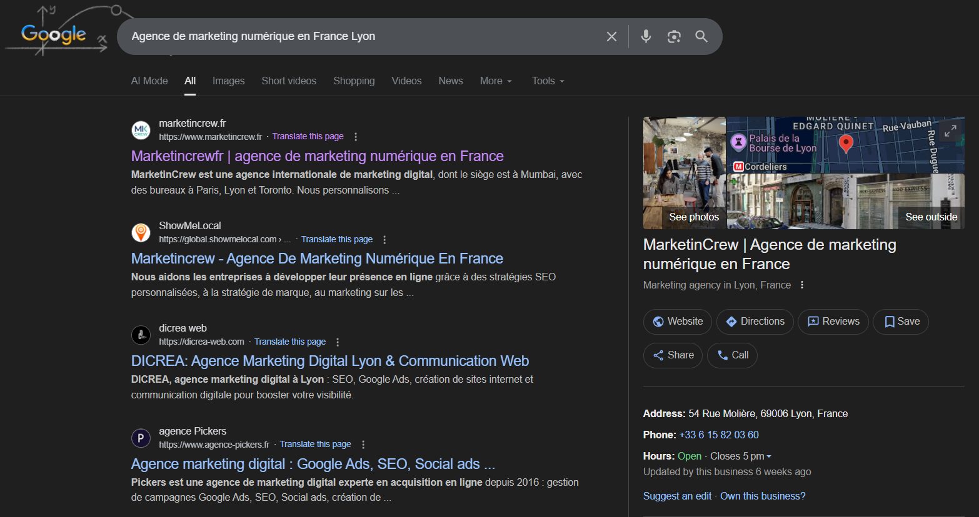Expand the map with the fullscreen icon
Viewport: 979px width, 517px height.
950,131
